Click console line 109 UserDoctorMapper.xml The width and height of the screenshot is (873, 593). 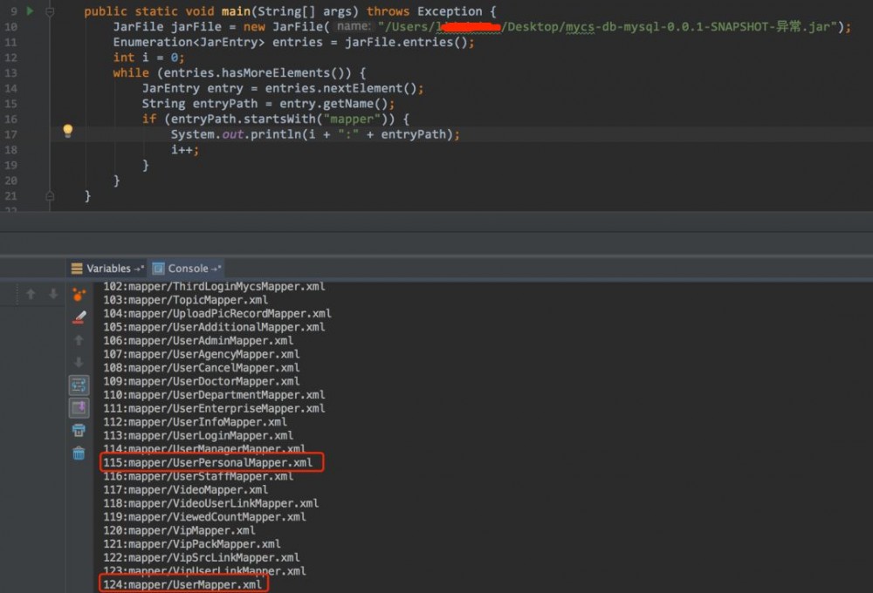201,381
